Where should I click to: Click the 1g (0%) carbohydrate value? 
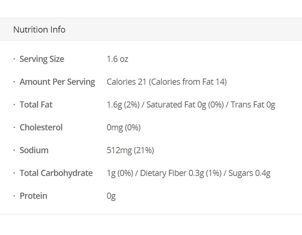120,173
